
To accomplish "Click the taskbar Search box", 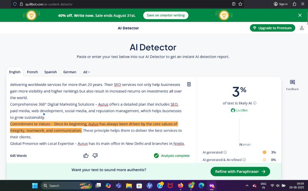I will coord(66,186).
